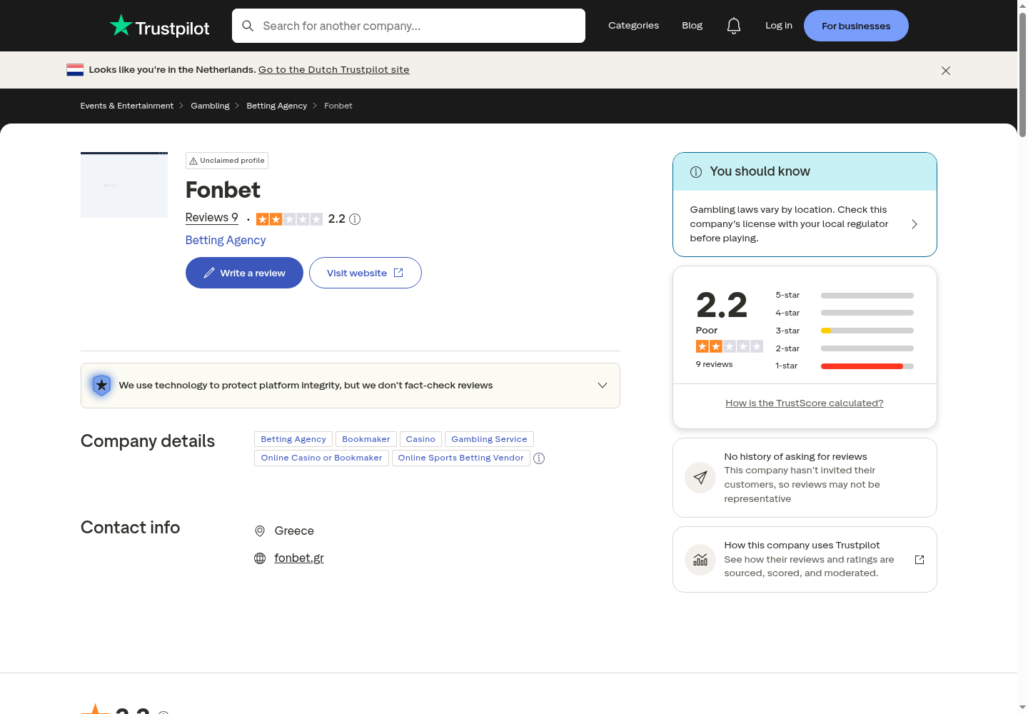Open the Gambling breadcrumb link
Screen dimensions: 1028x714
point(210,106)
